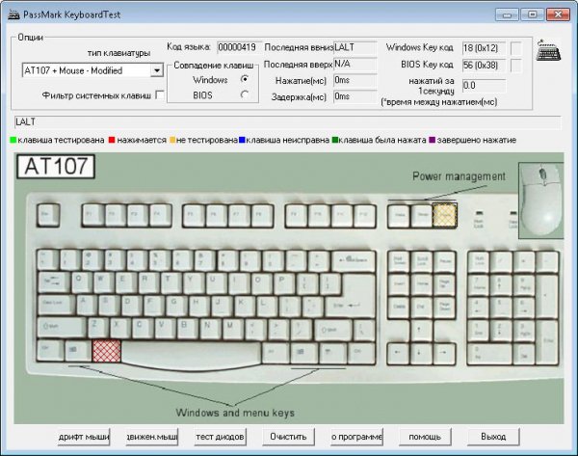Image resolution: width=578 pixels, height=456 pixels.
Task: Toggle checkbox next to Windows Key код
Action: coord(515,48)
